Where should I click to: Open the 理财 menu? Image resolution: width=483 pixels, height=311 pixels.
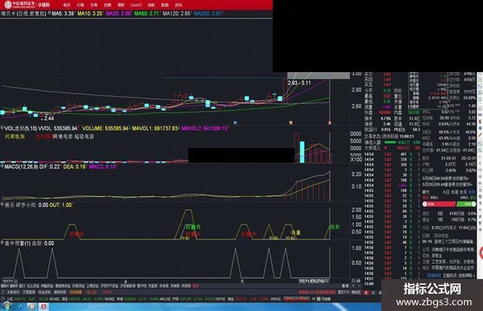121,5
